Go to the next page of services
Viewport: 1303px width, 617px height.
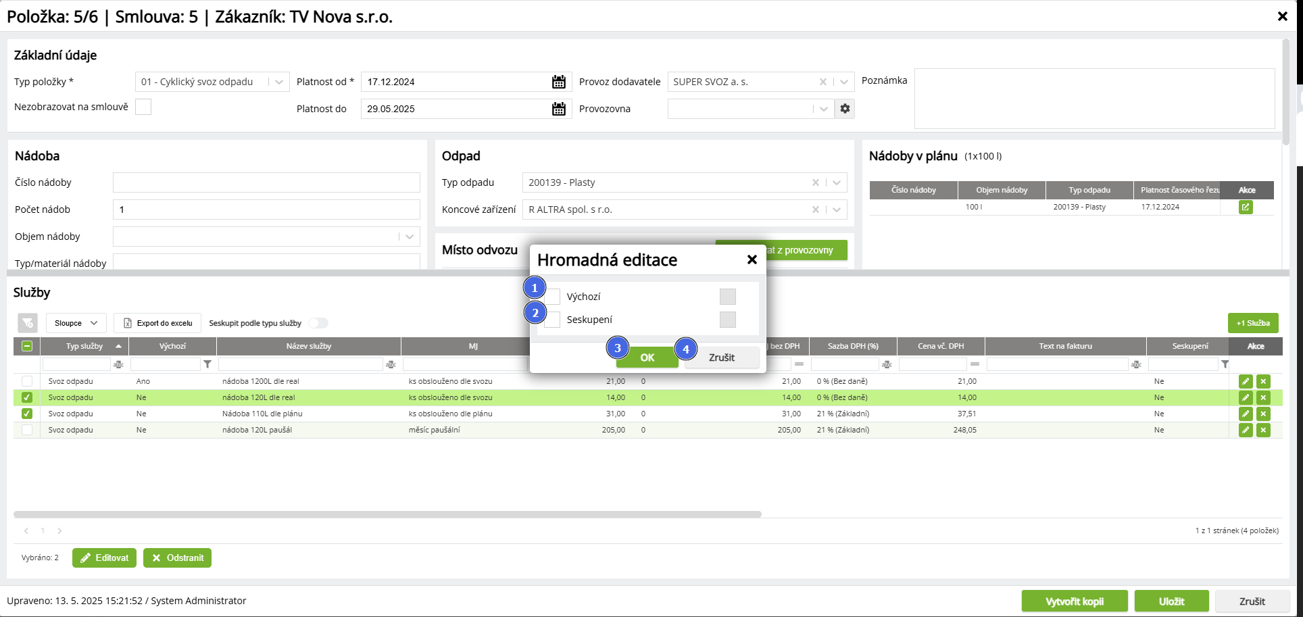tap(59, 530)
